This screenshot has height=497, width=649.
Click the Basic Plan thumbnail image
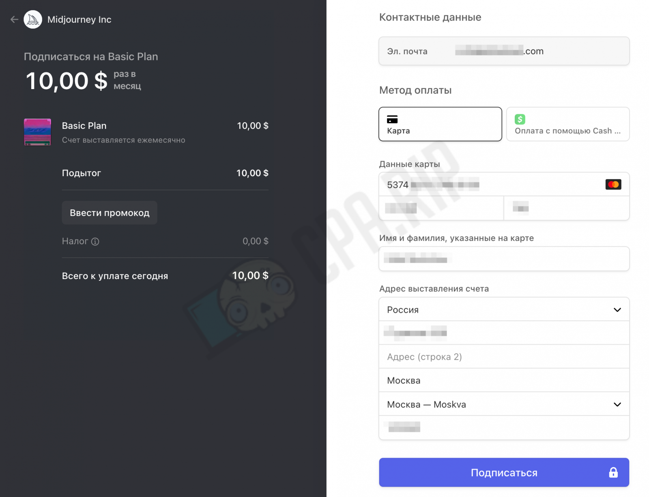(37, 132)
